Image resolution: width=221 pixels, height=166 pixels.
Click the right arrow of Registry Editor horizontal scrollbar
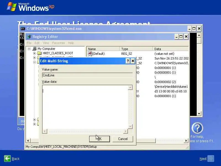(x=186, y=141)
